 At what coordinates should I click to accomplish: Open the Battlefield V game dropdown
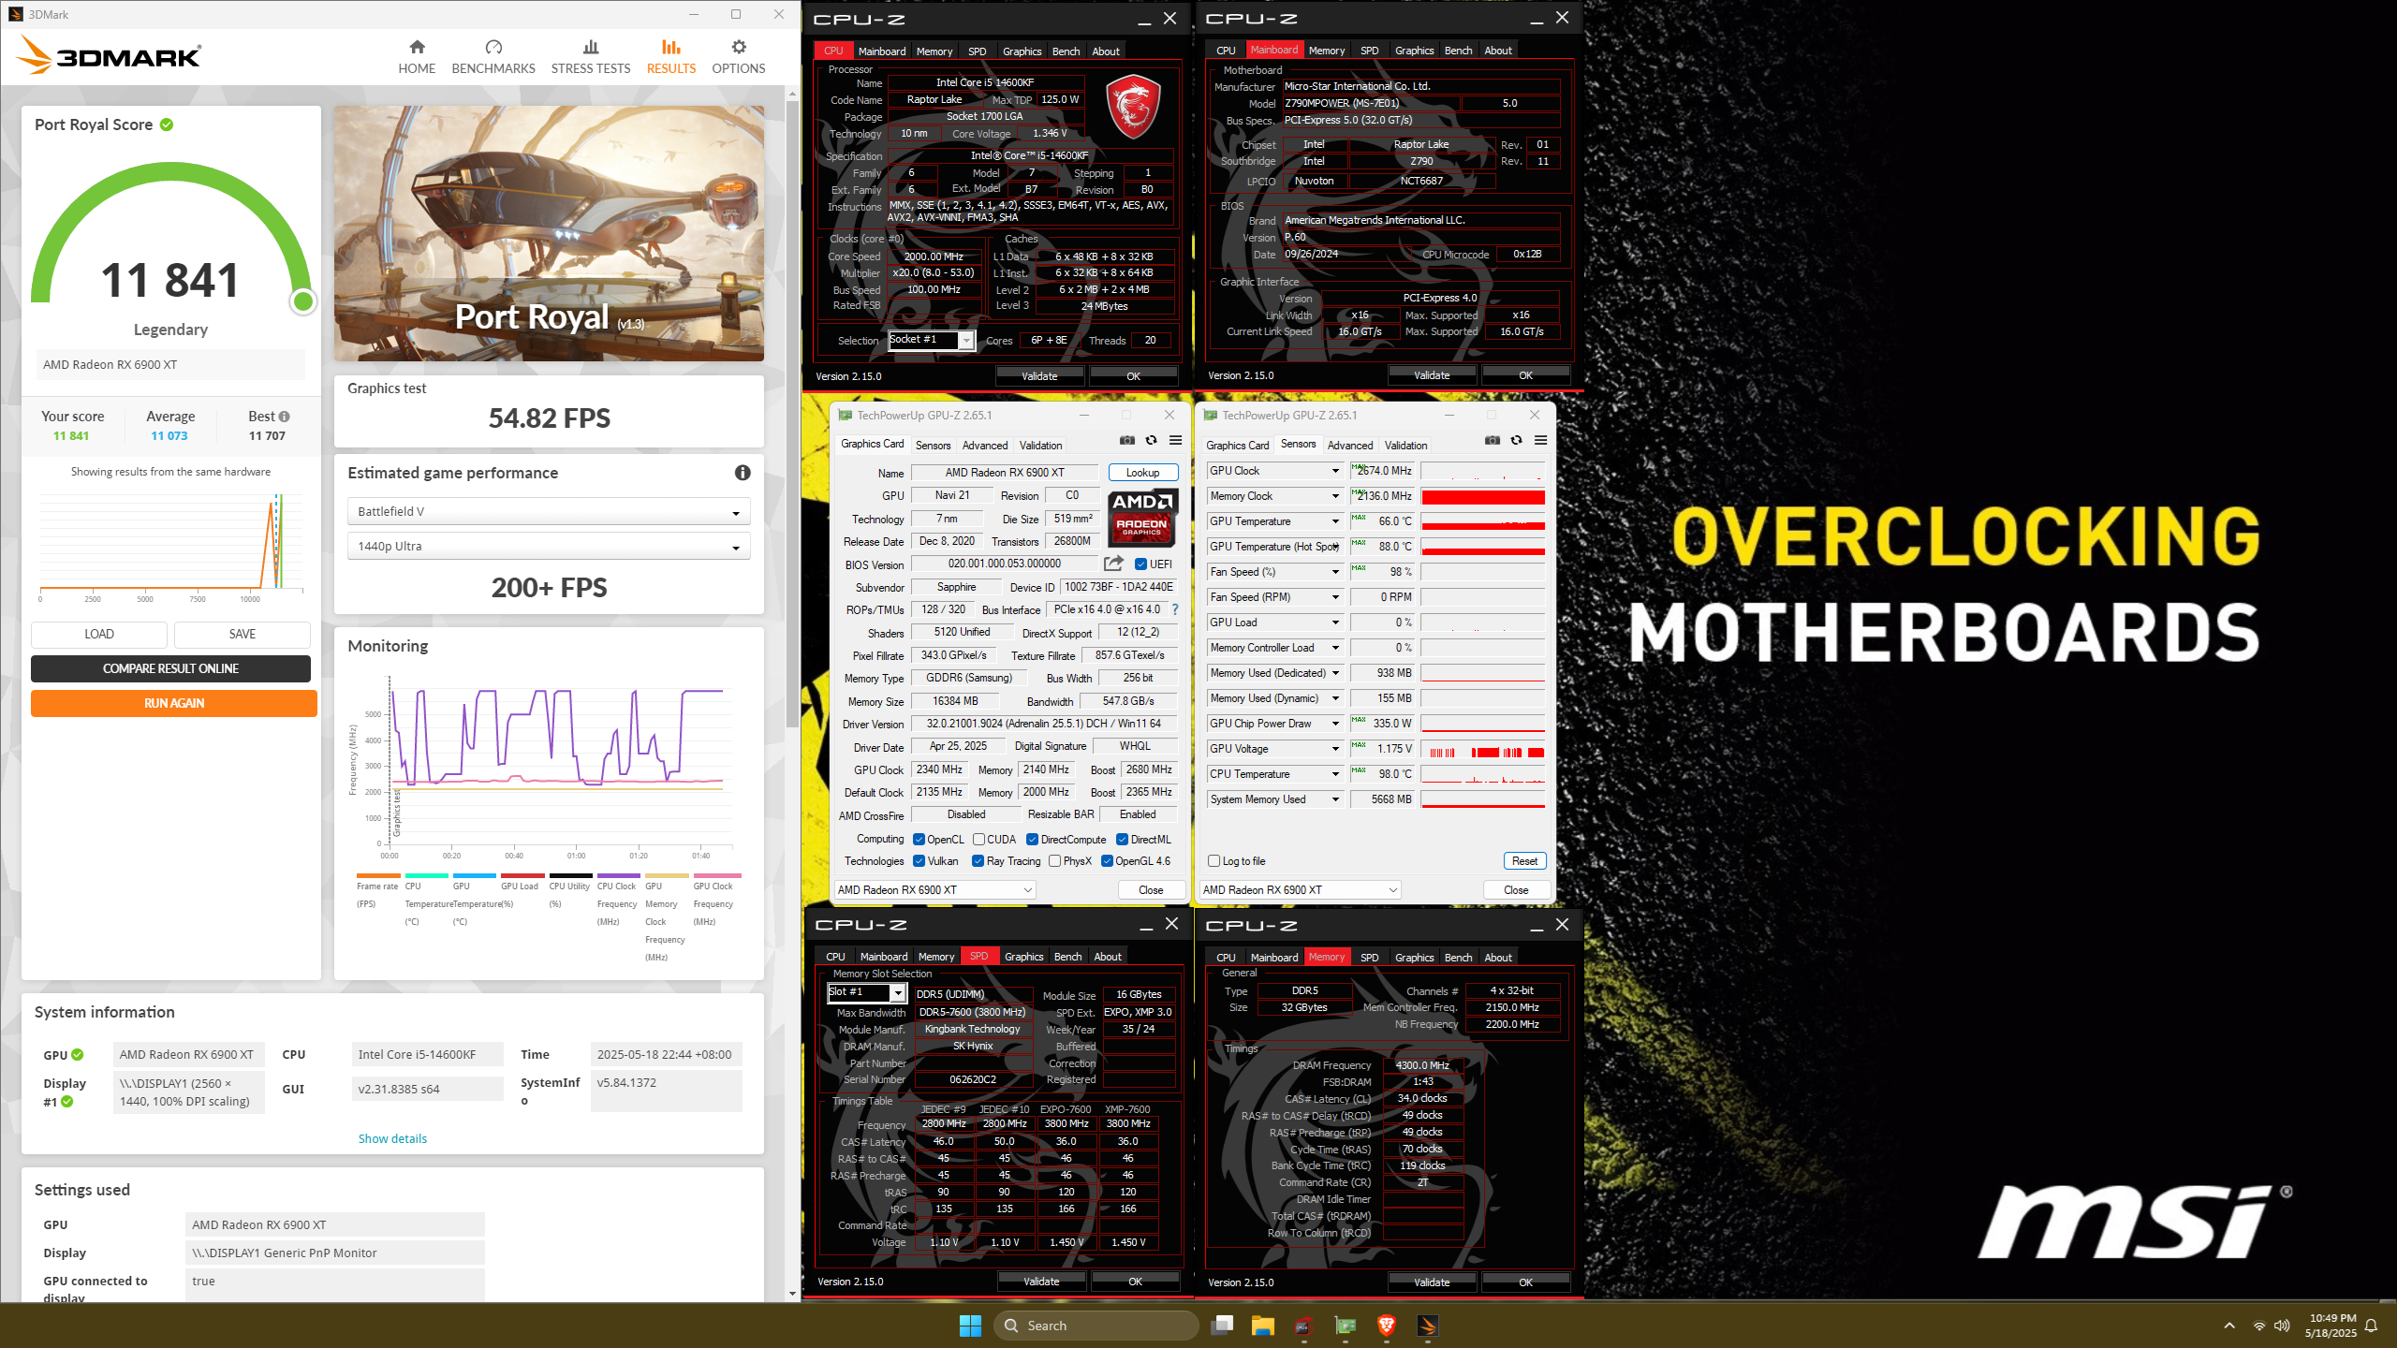(x=549, y=512)
